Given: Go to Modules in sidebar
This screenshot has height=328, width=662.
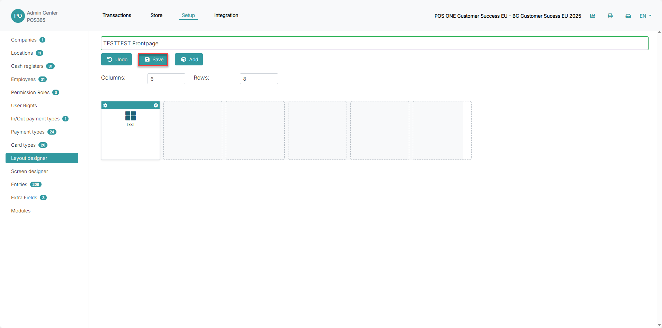Looking at the screenshot, I should 21,211.
